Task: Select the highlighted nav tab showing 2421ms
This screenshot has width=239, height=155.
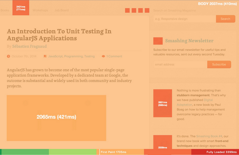Action: (x=21, y=8)
